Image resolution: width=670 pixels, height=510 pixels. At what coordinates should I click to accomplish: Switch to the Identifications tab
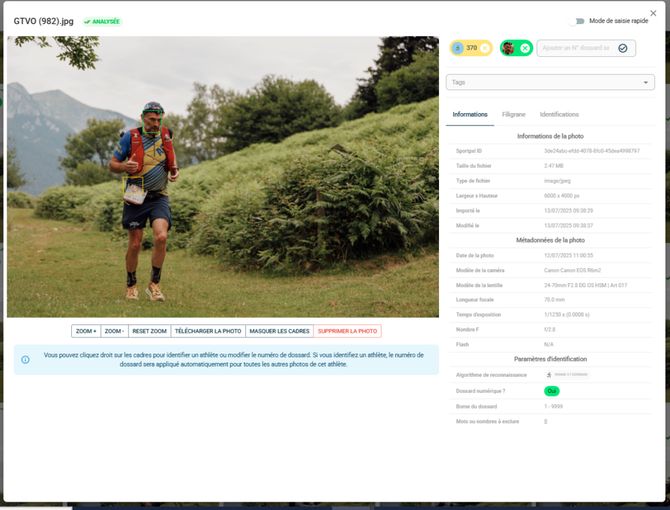pyautogui.click(x=559, y=114)
